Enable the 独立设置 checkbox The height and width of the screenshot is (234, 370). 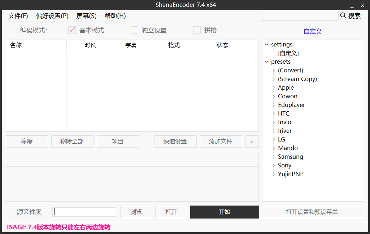(x=135, y=30)
